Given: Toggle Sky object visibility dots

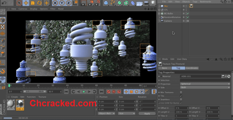Looking at the screenshot, I should coord(186,6).
